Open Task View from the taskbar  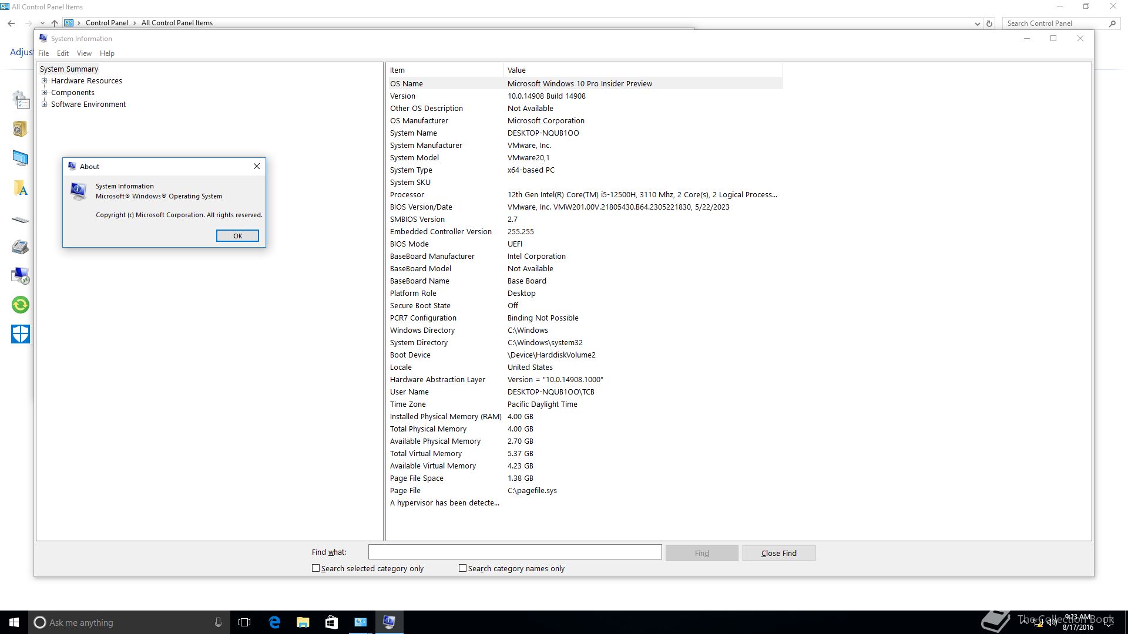[244, 622]
